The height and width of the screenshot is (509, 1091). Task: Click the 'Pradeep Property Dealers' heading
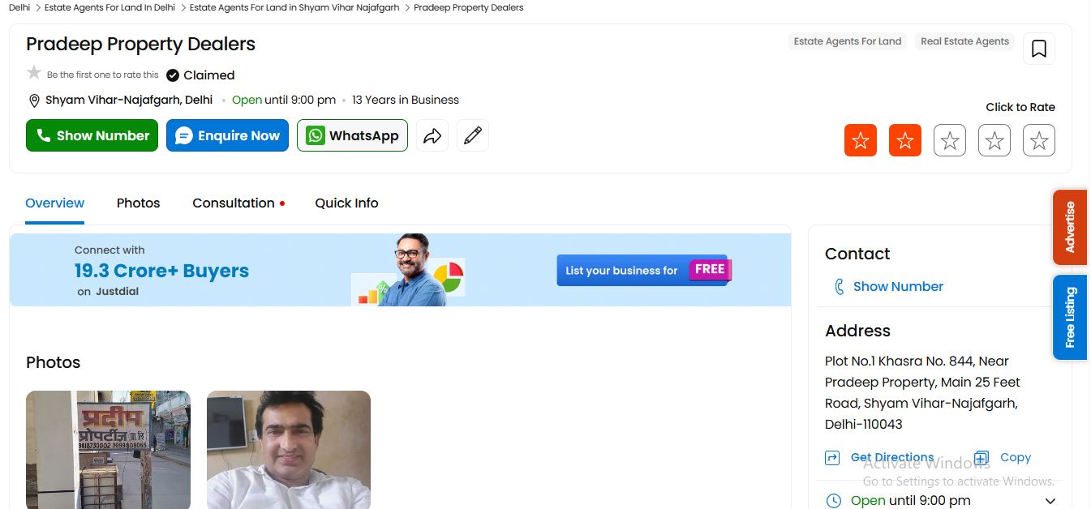click(x=140, y=44)
